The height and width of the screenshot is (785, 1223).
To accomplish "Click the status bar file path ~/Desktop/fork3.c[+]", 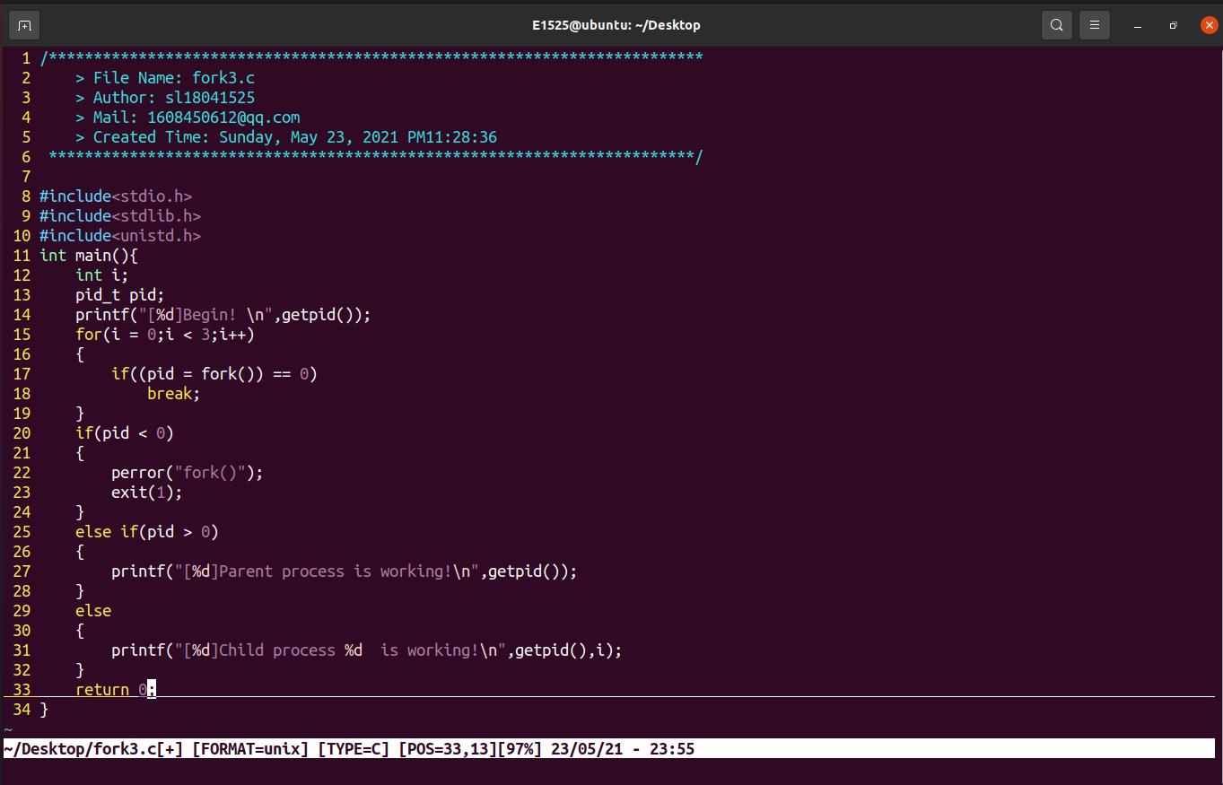I will click(93, 749).
